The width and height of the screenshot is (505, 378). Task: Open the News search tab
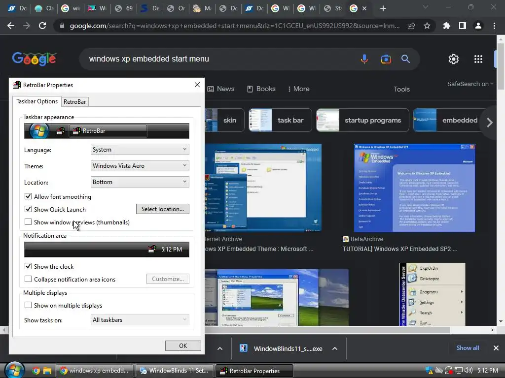pos(221,89)
